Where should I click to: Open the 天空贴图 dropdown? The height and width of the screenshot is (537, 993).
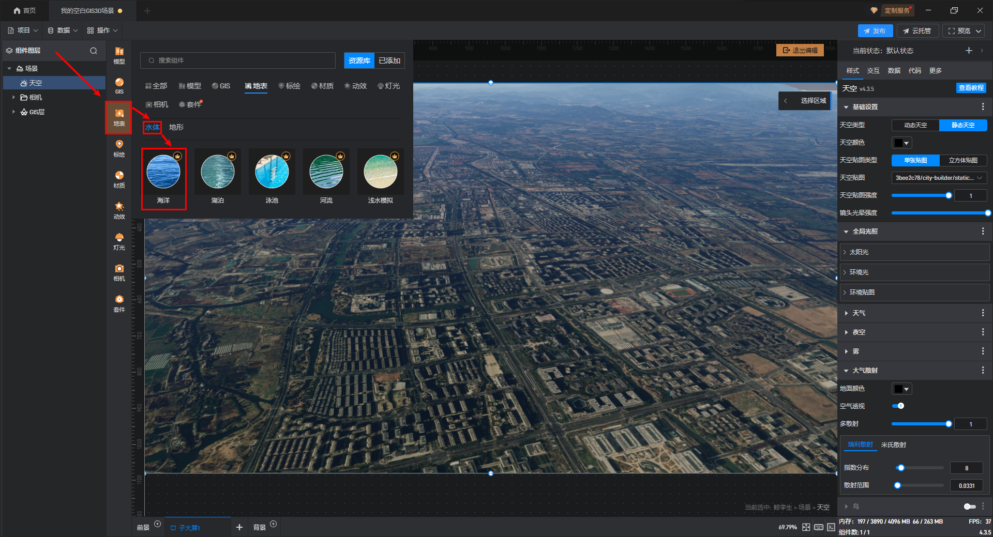(x=939, y=178)
